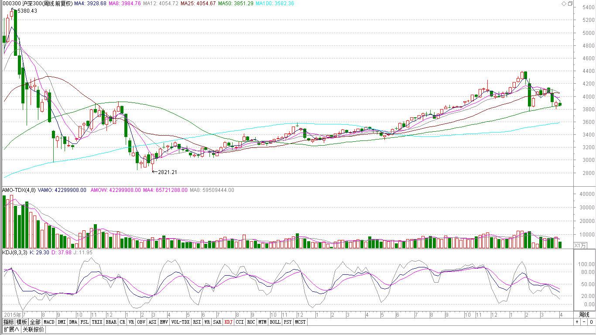Select the 全部 tab
596x335 pixels.
[x=36, y=322]
